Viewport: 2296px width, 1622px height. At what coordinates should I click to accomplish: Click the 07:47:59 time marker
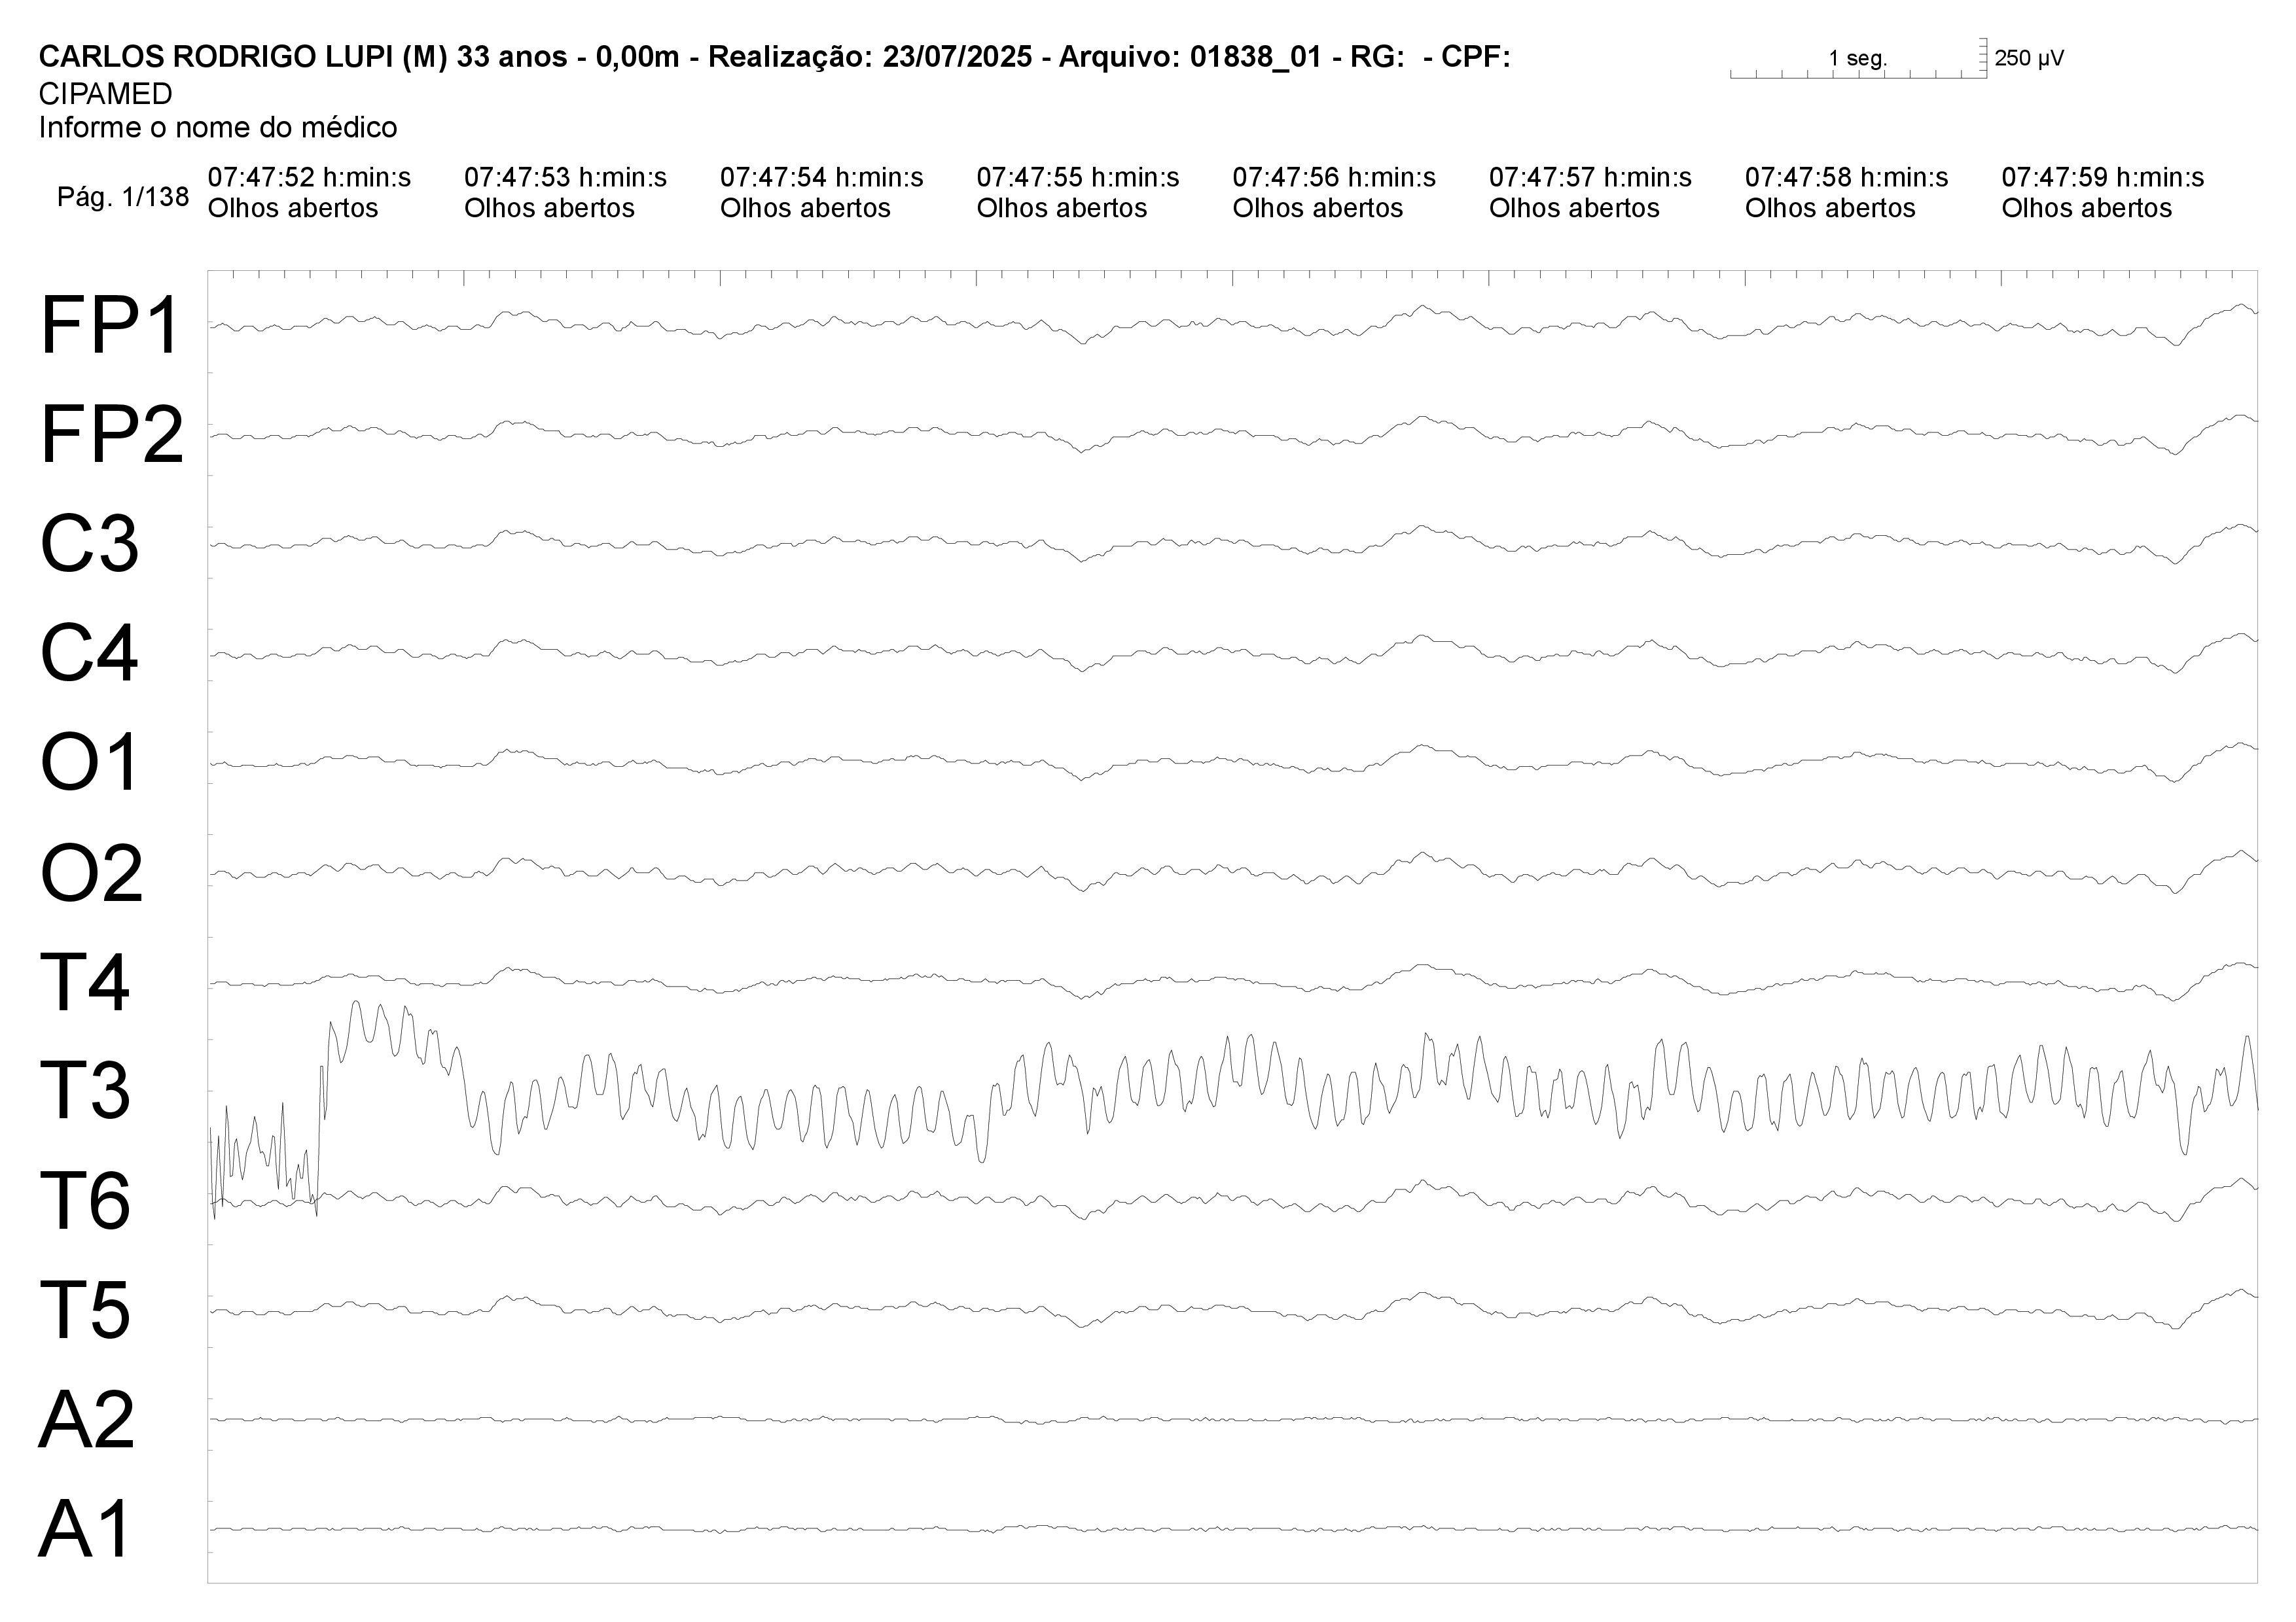coord(2102,178)
